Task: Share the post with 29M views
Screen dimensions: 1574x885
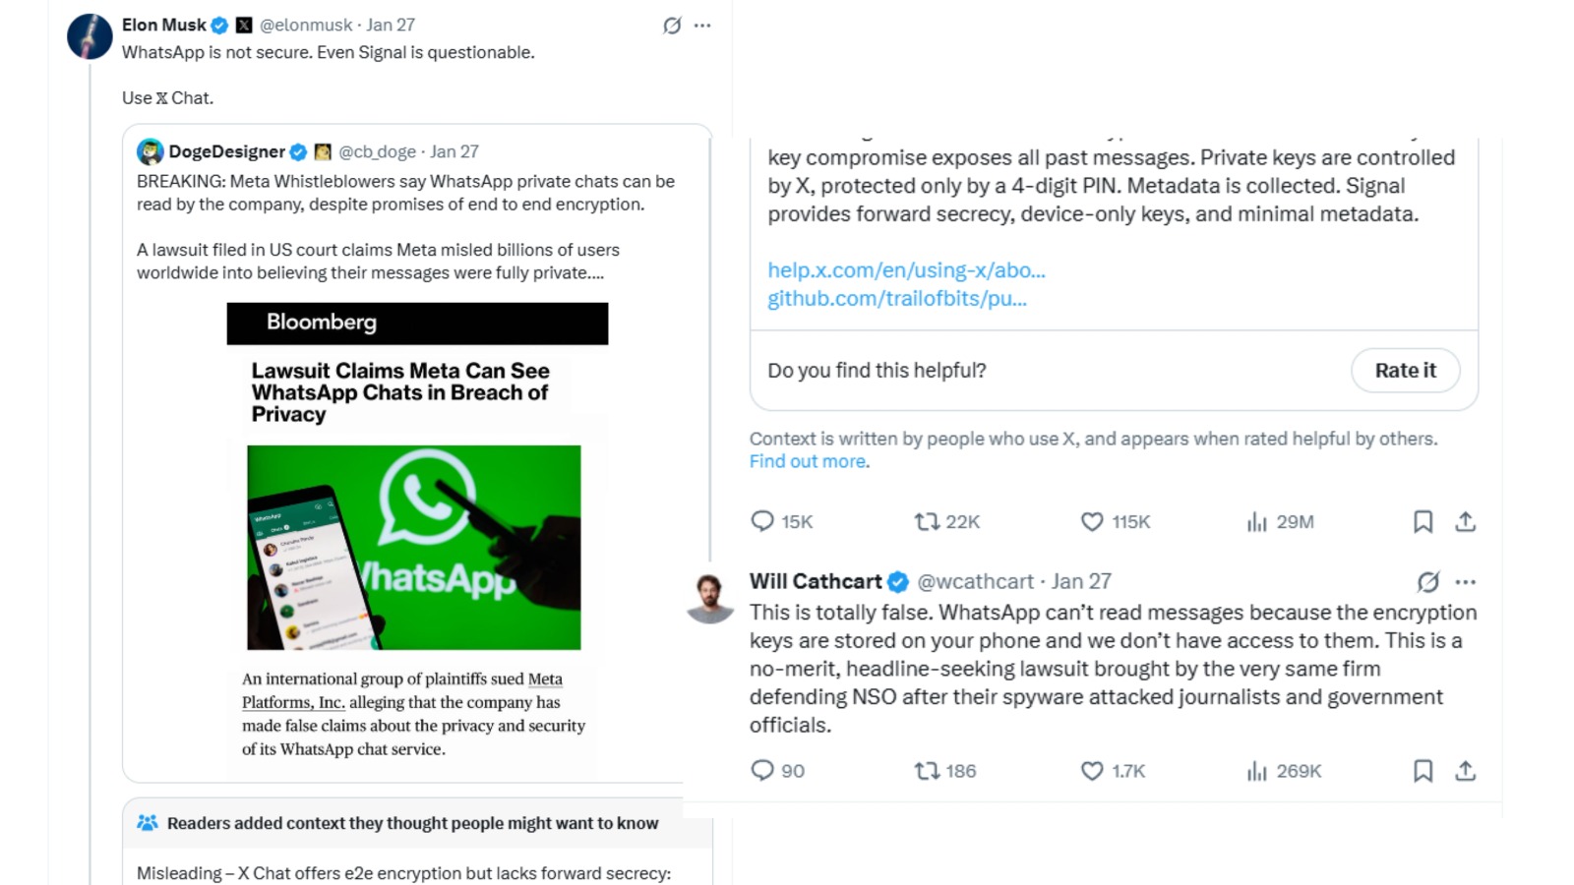Action: coord(1465,521)
